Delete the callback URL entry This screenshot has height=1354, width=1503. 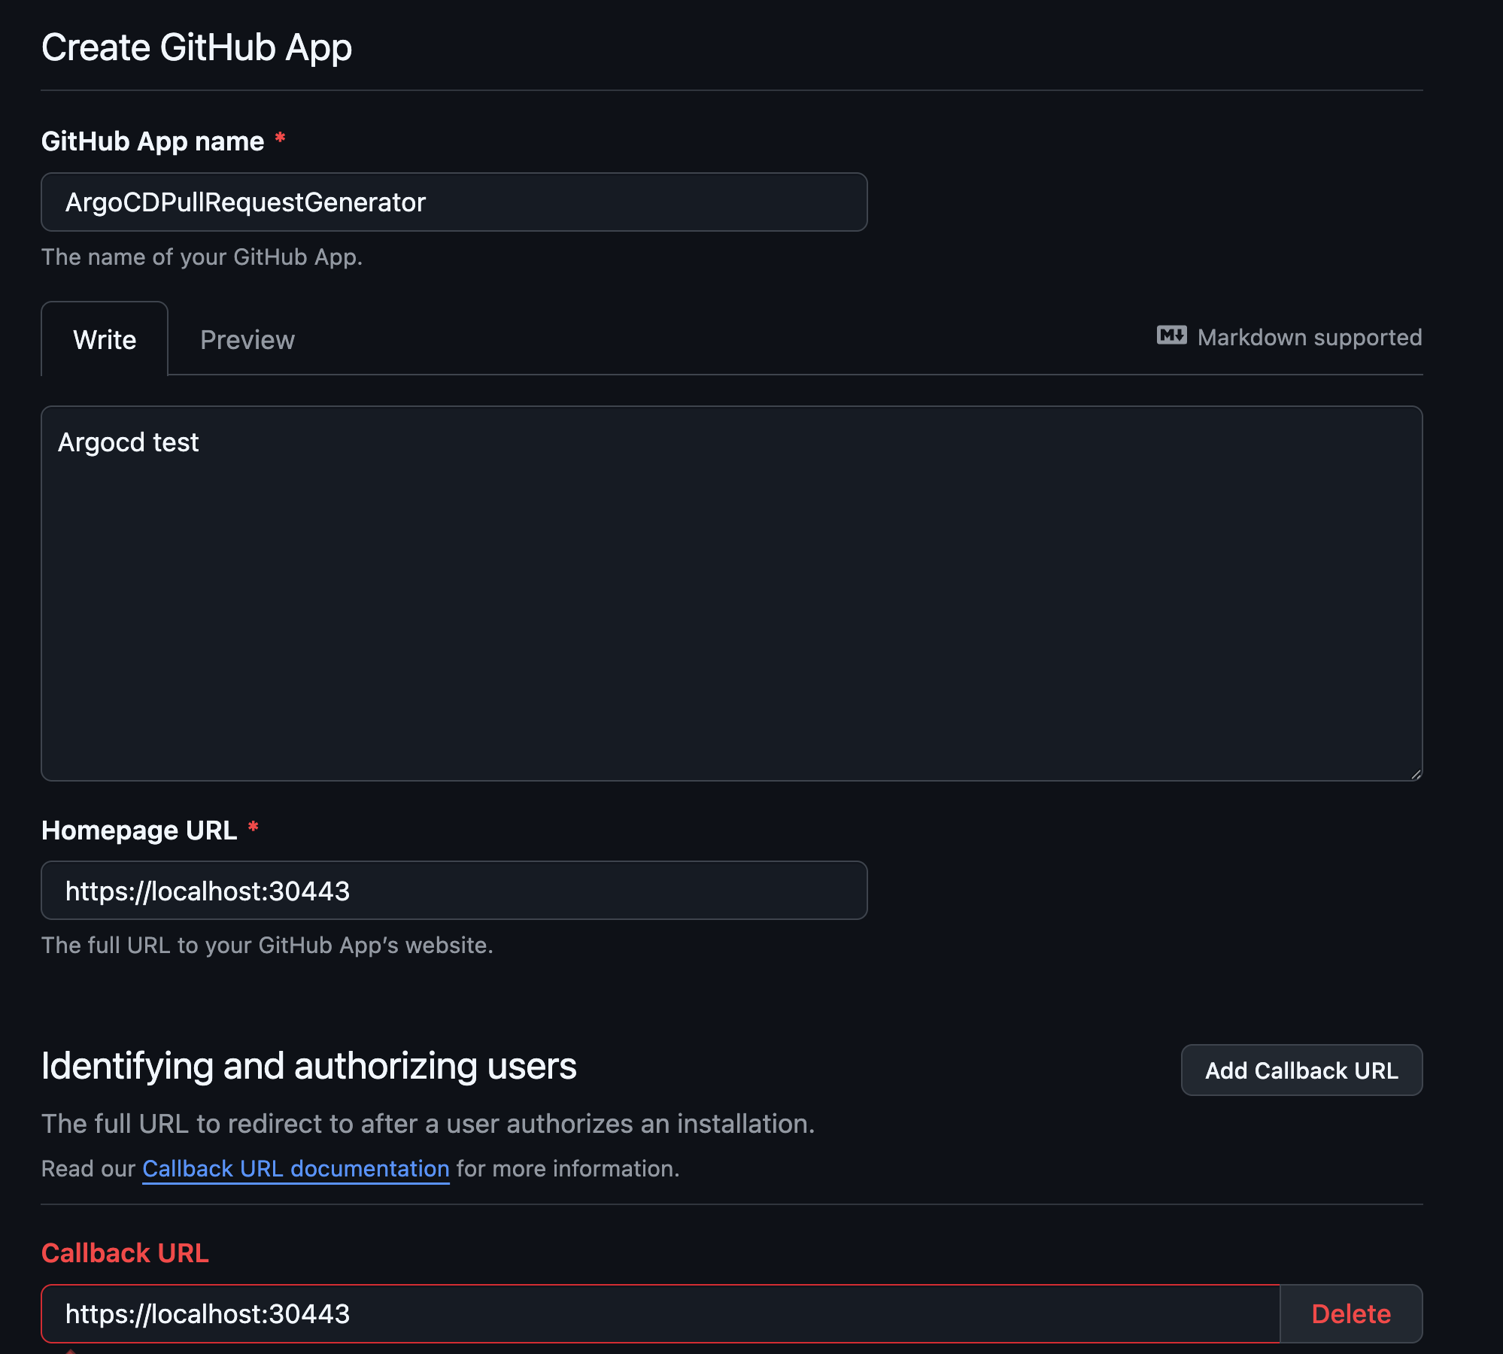tap(1351, 1313)
